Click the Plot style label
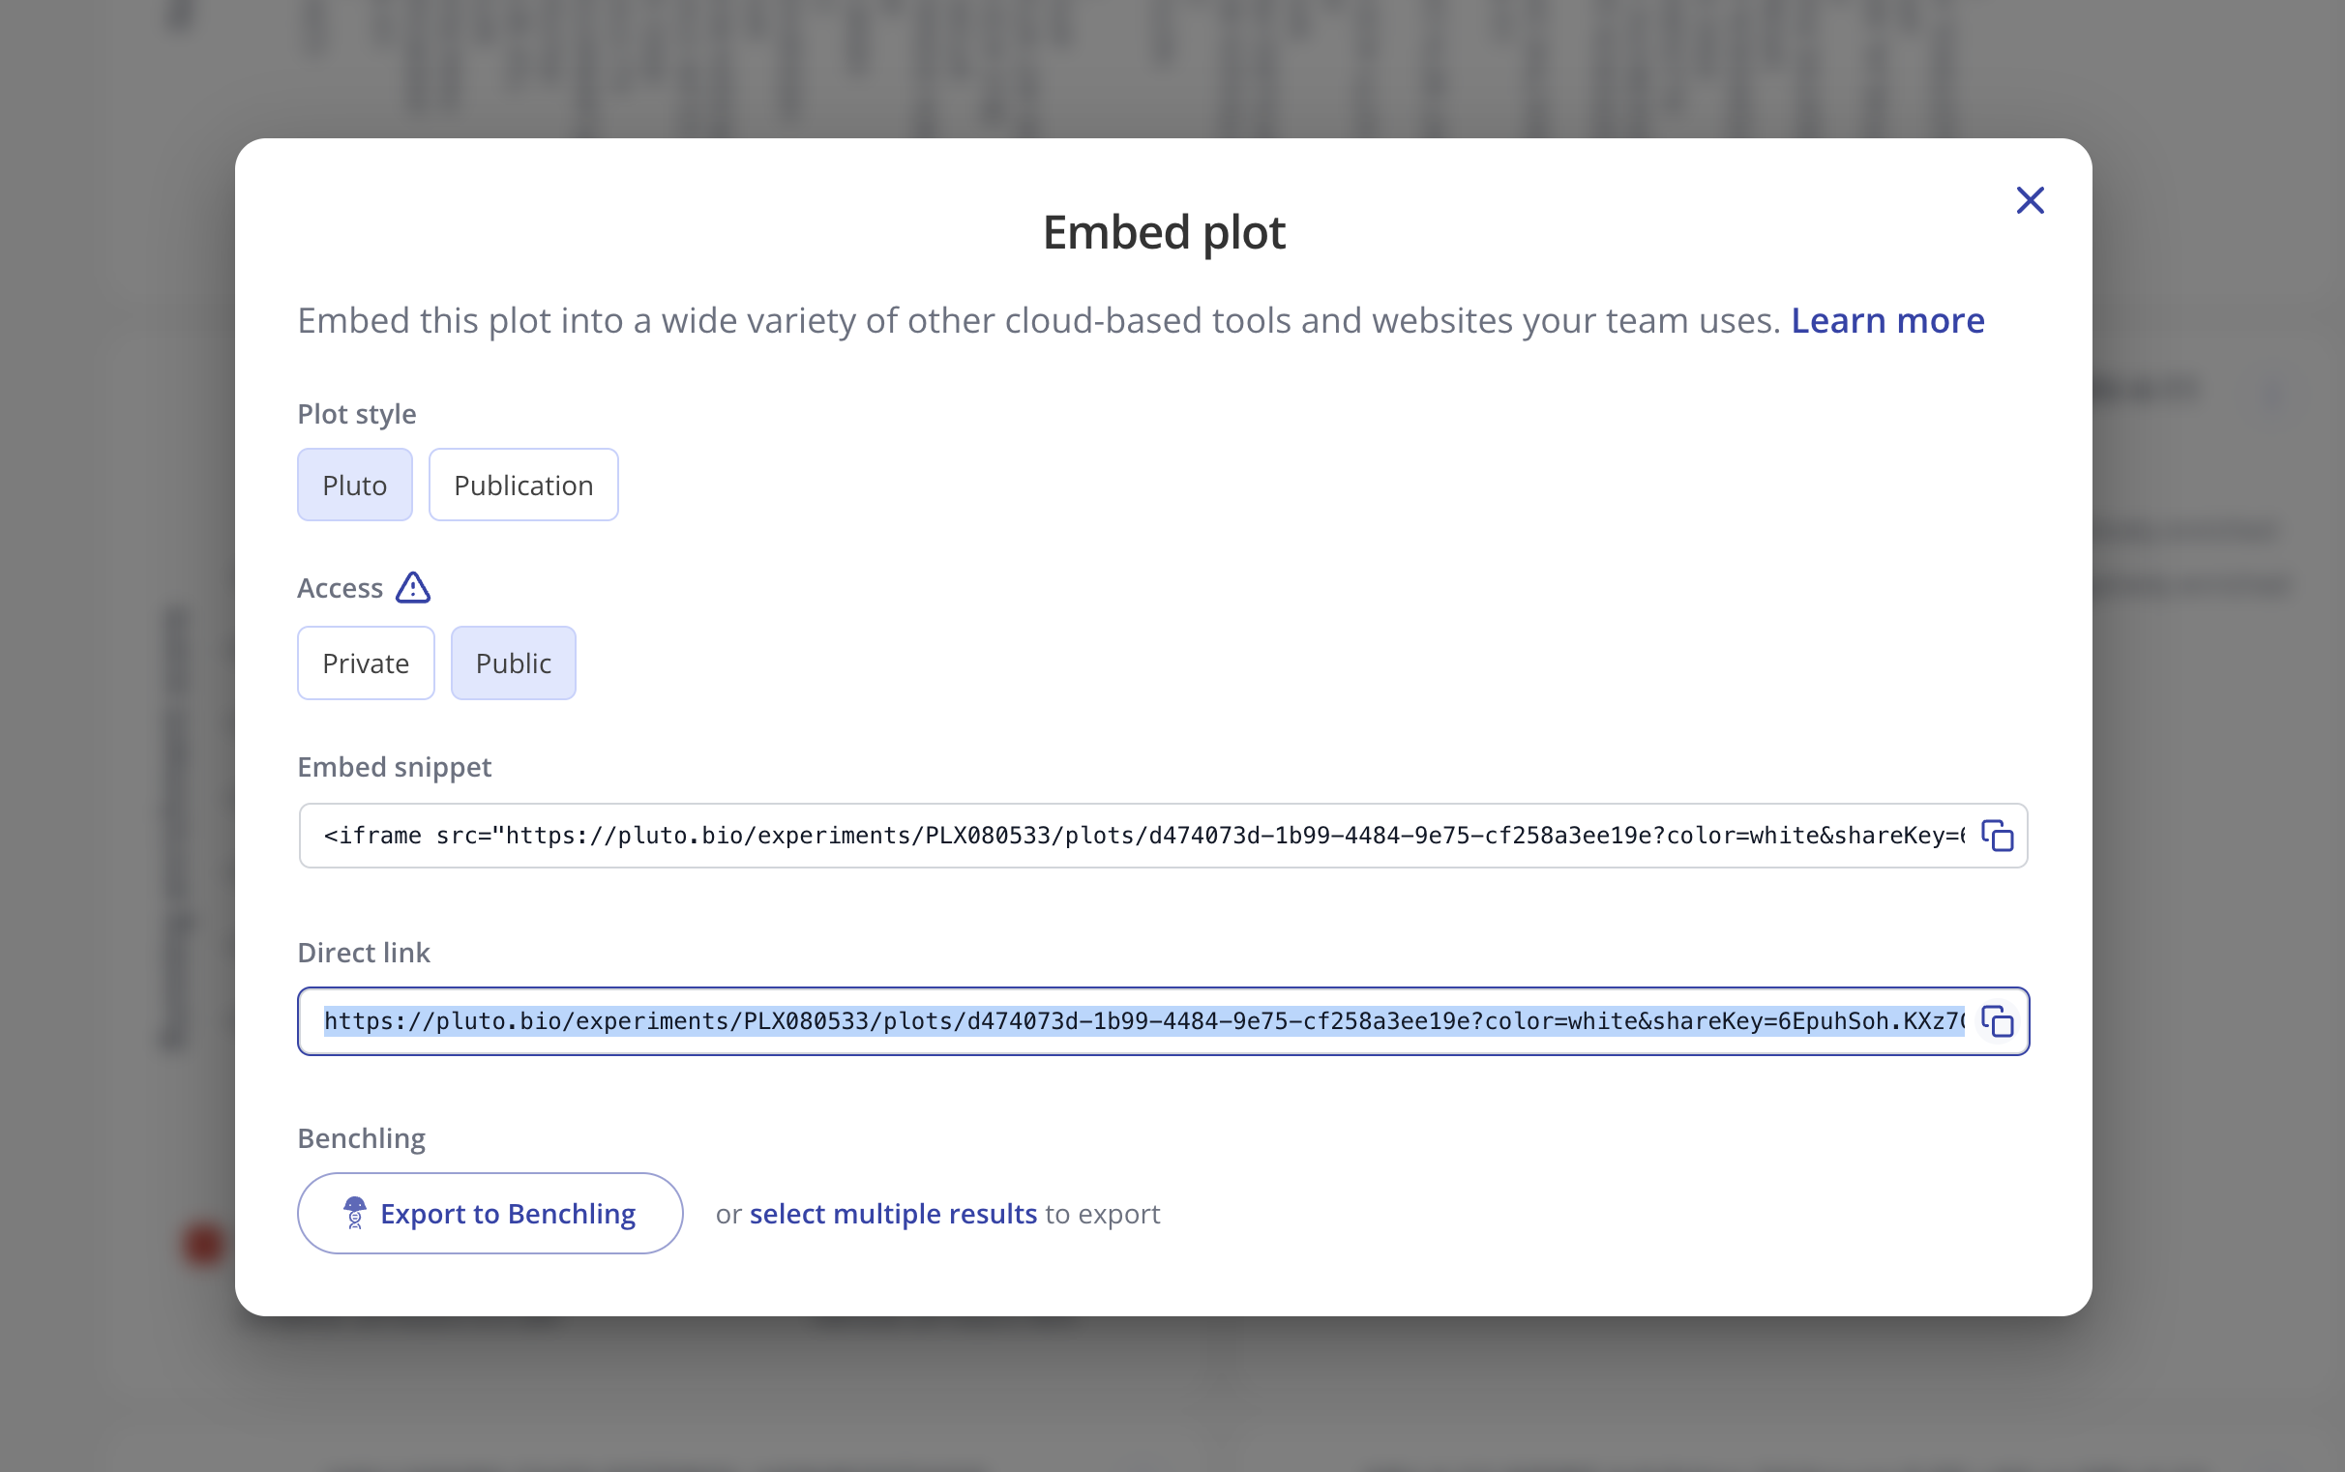2345x1472 pixels. [x=356, y=414]
